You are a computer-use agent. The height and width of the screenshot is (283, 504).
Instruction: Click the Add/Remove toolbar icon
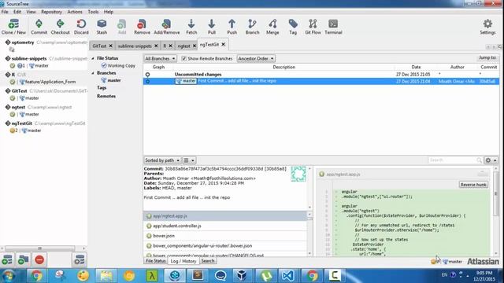pos(166,27)
